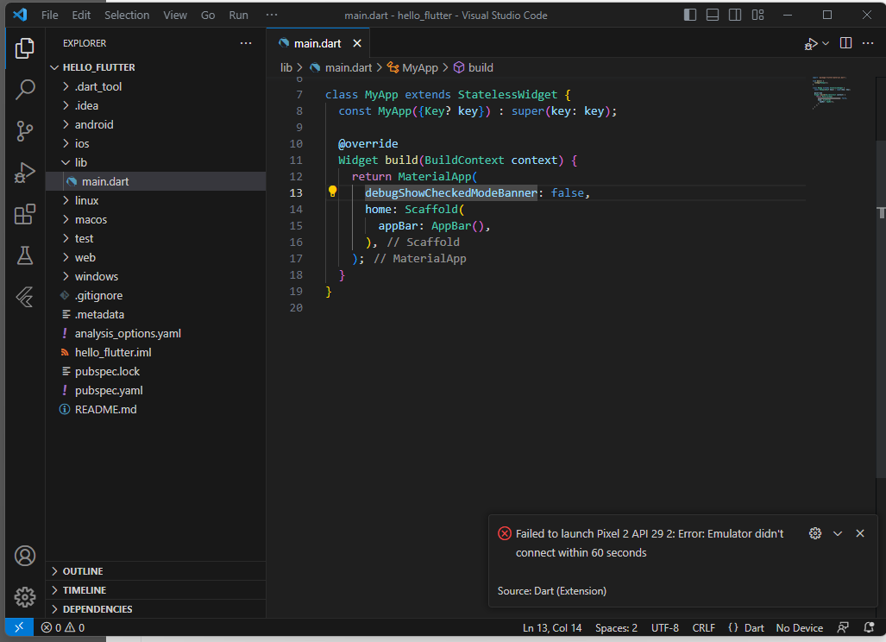Open the Flutter sidebar icon
This screenshot has width=886, height=642.
coord(24,297)
